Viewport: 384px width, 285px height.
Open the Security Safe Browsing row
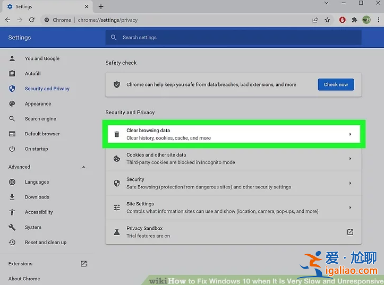[233, 183]
